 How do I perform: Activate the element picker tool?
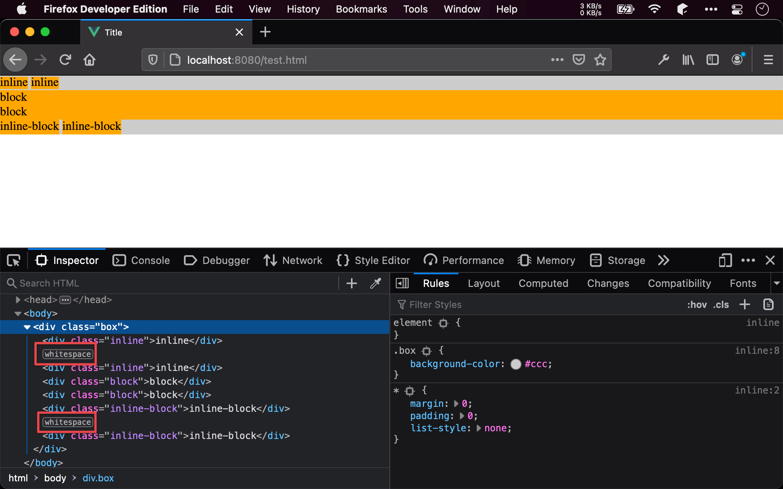click(14, 261)
